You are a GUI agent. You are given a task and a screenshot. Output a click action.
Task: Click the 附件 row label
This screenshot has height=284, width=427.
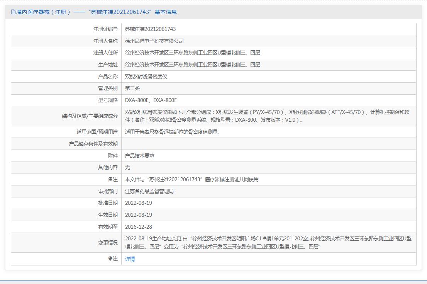tap(113, 156)
